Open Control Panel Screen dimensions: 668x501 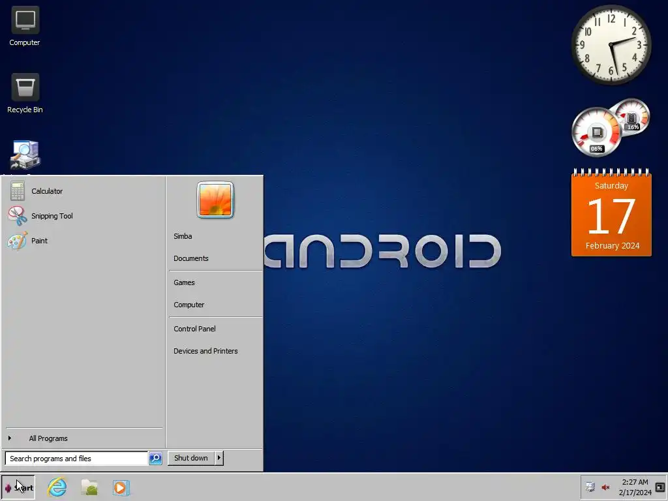[194, 329]
